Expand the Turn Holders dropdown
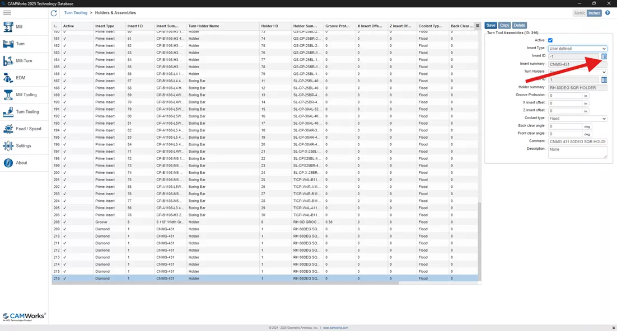This screenshot has height=331, width=617. coord(602,72)
